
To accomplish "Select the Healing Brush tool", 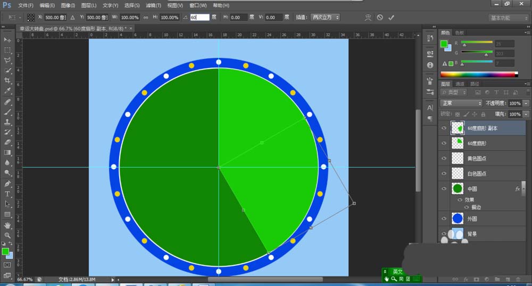I will point(7,102).
